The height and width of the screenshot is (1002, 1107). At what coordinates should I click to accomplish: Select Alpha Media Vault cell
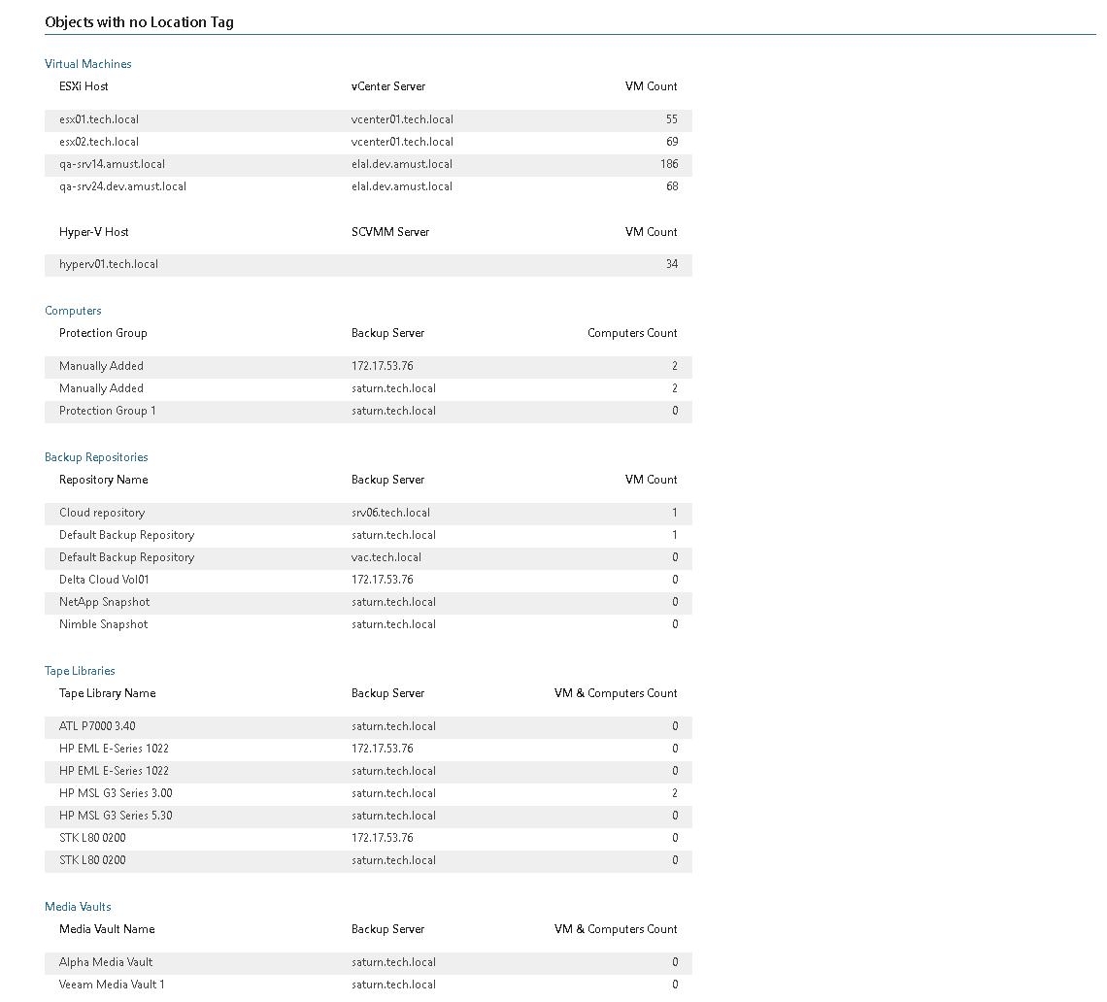106,962
